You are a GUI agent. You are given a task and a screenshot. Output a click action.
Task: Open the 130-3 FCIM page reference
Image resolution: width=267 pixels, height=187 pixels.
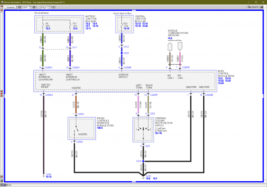click(100, 128)
